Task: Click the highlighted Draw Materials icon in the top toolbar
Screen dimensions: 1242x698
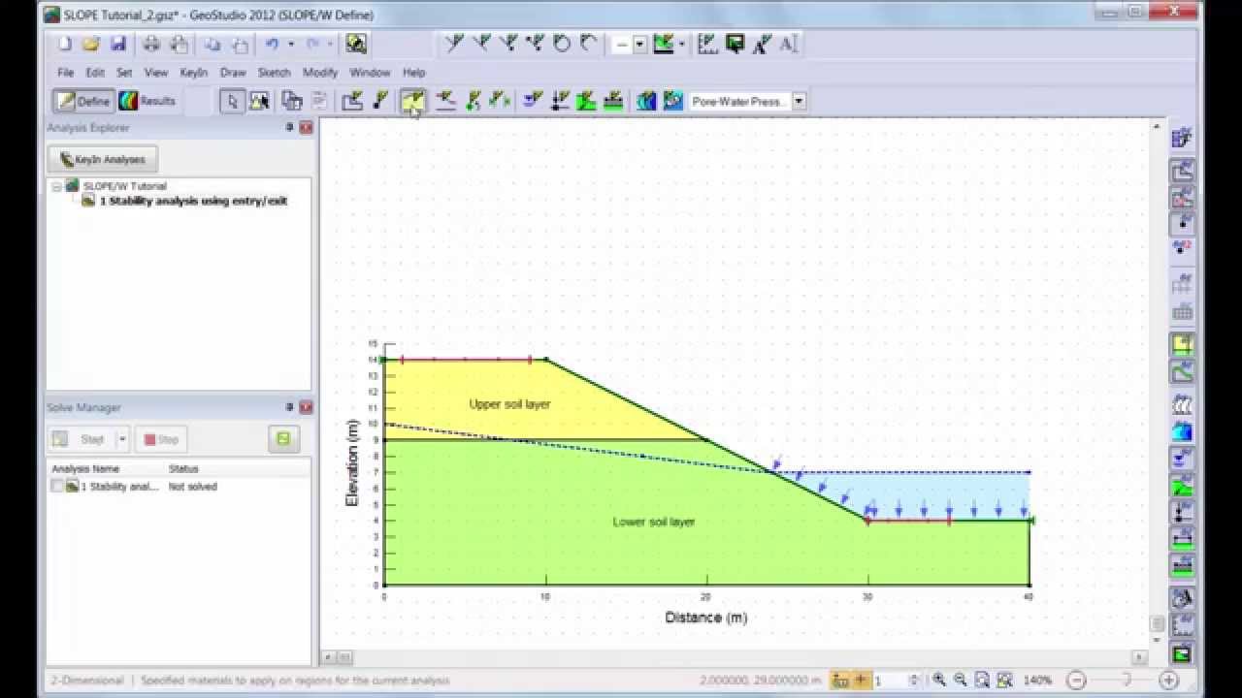Action: coord(413,101)
